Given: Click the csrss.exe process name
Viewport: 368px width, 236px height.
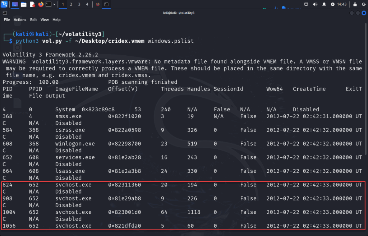Looking at the screenshot, I should pyautogui.click(x=70, y=130).
